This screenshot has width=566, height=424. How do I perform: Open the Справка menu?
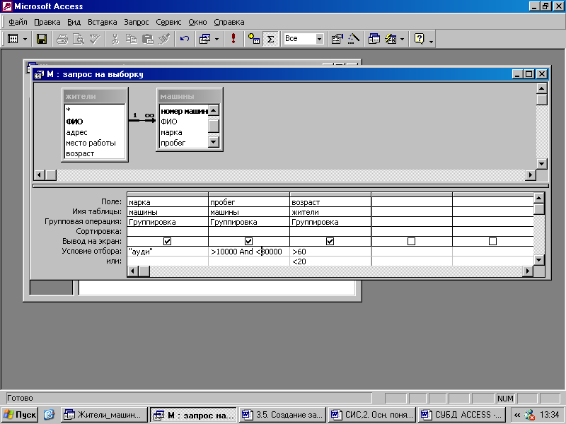tap(229, 22)
